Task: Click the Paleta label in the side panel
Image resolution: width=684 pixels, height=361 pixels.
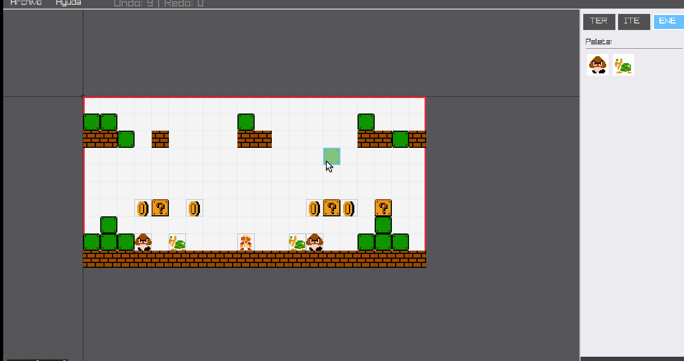Action: point(599,42)
